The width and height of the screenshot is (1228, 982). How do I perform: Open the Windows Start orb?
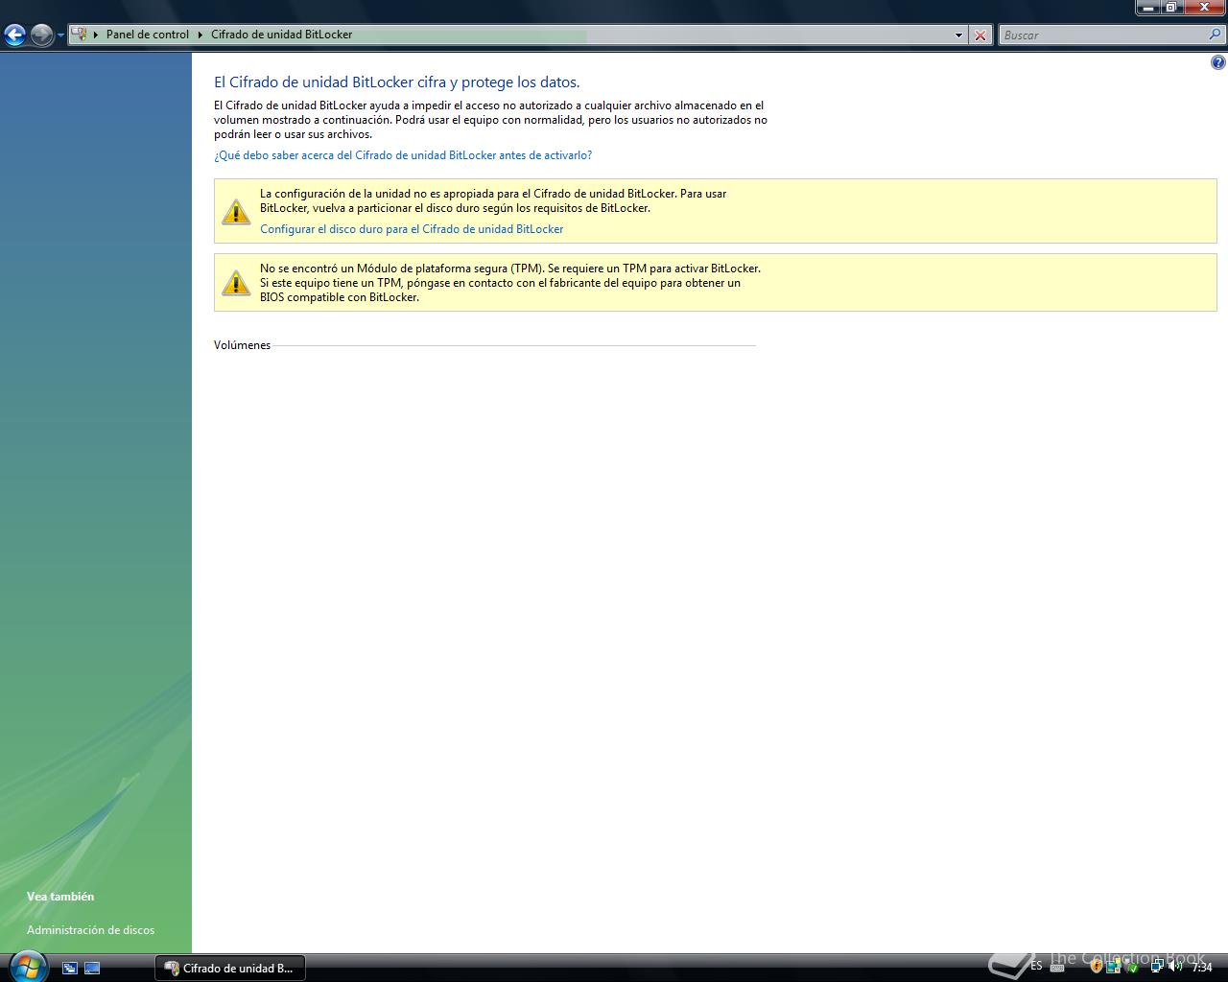pos(27,967)
